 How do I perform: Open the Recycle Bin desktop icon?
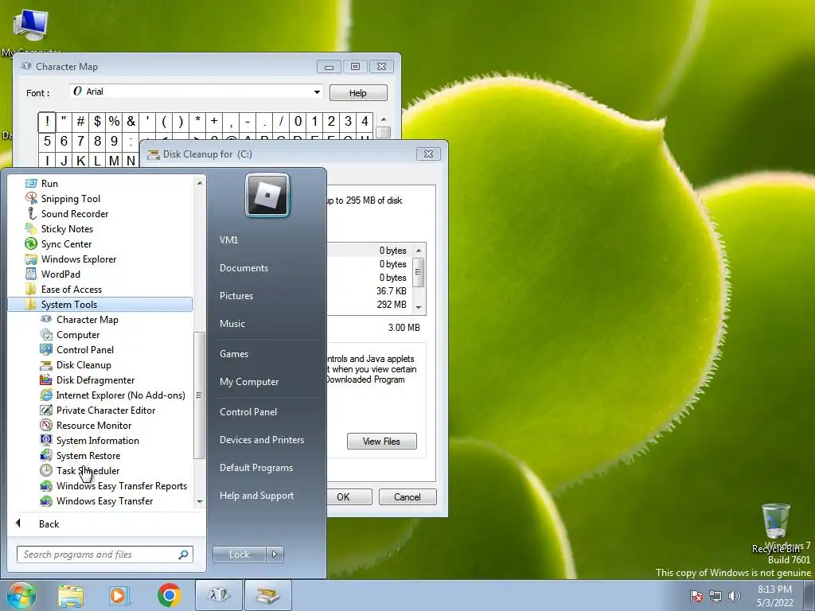coord(776,528)
